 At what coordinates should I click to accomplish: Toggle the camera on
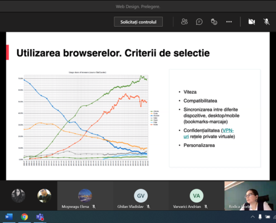251,22
